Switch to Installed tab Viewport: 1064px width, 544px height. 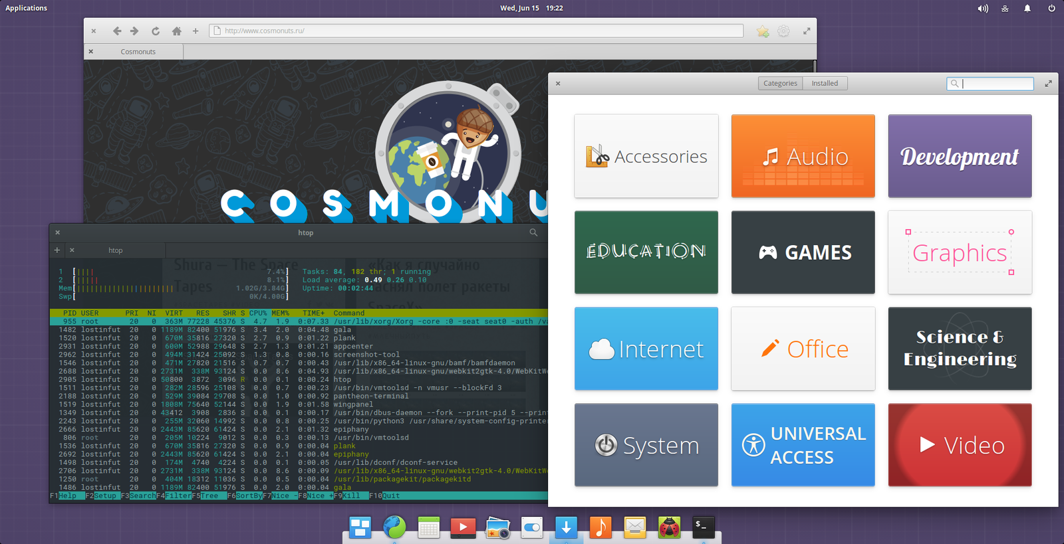coord(825,83)
